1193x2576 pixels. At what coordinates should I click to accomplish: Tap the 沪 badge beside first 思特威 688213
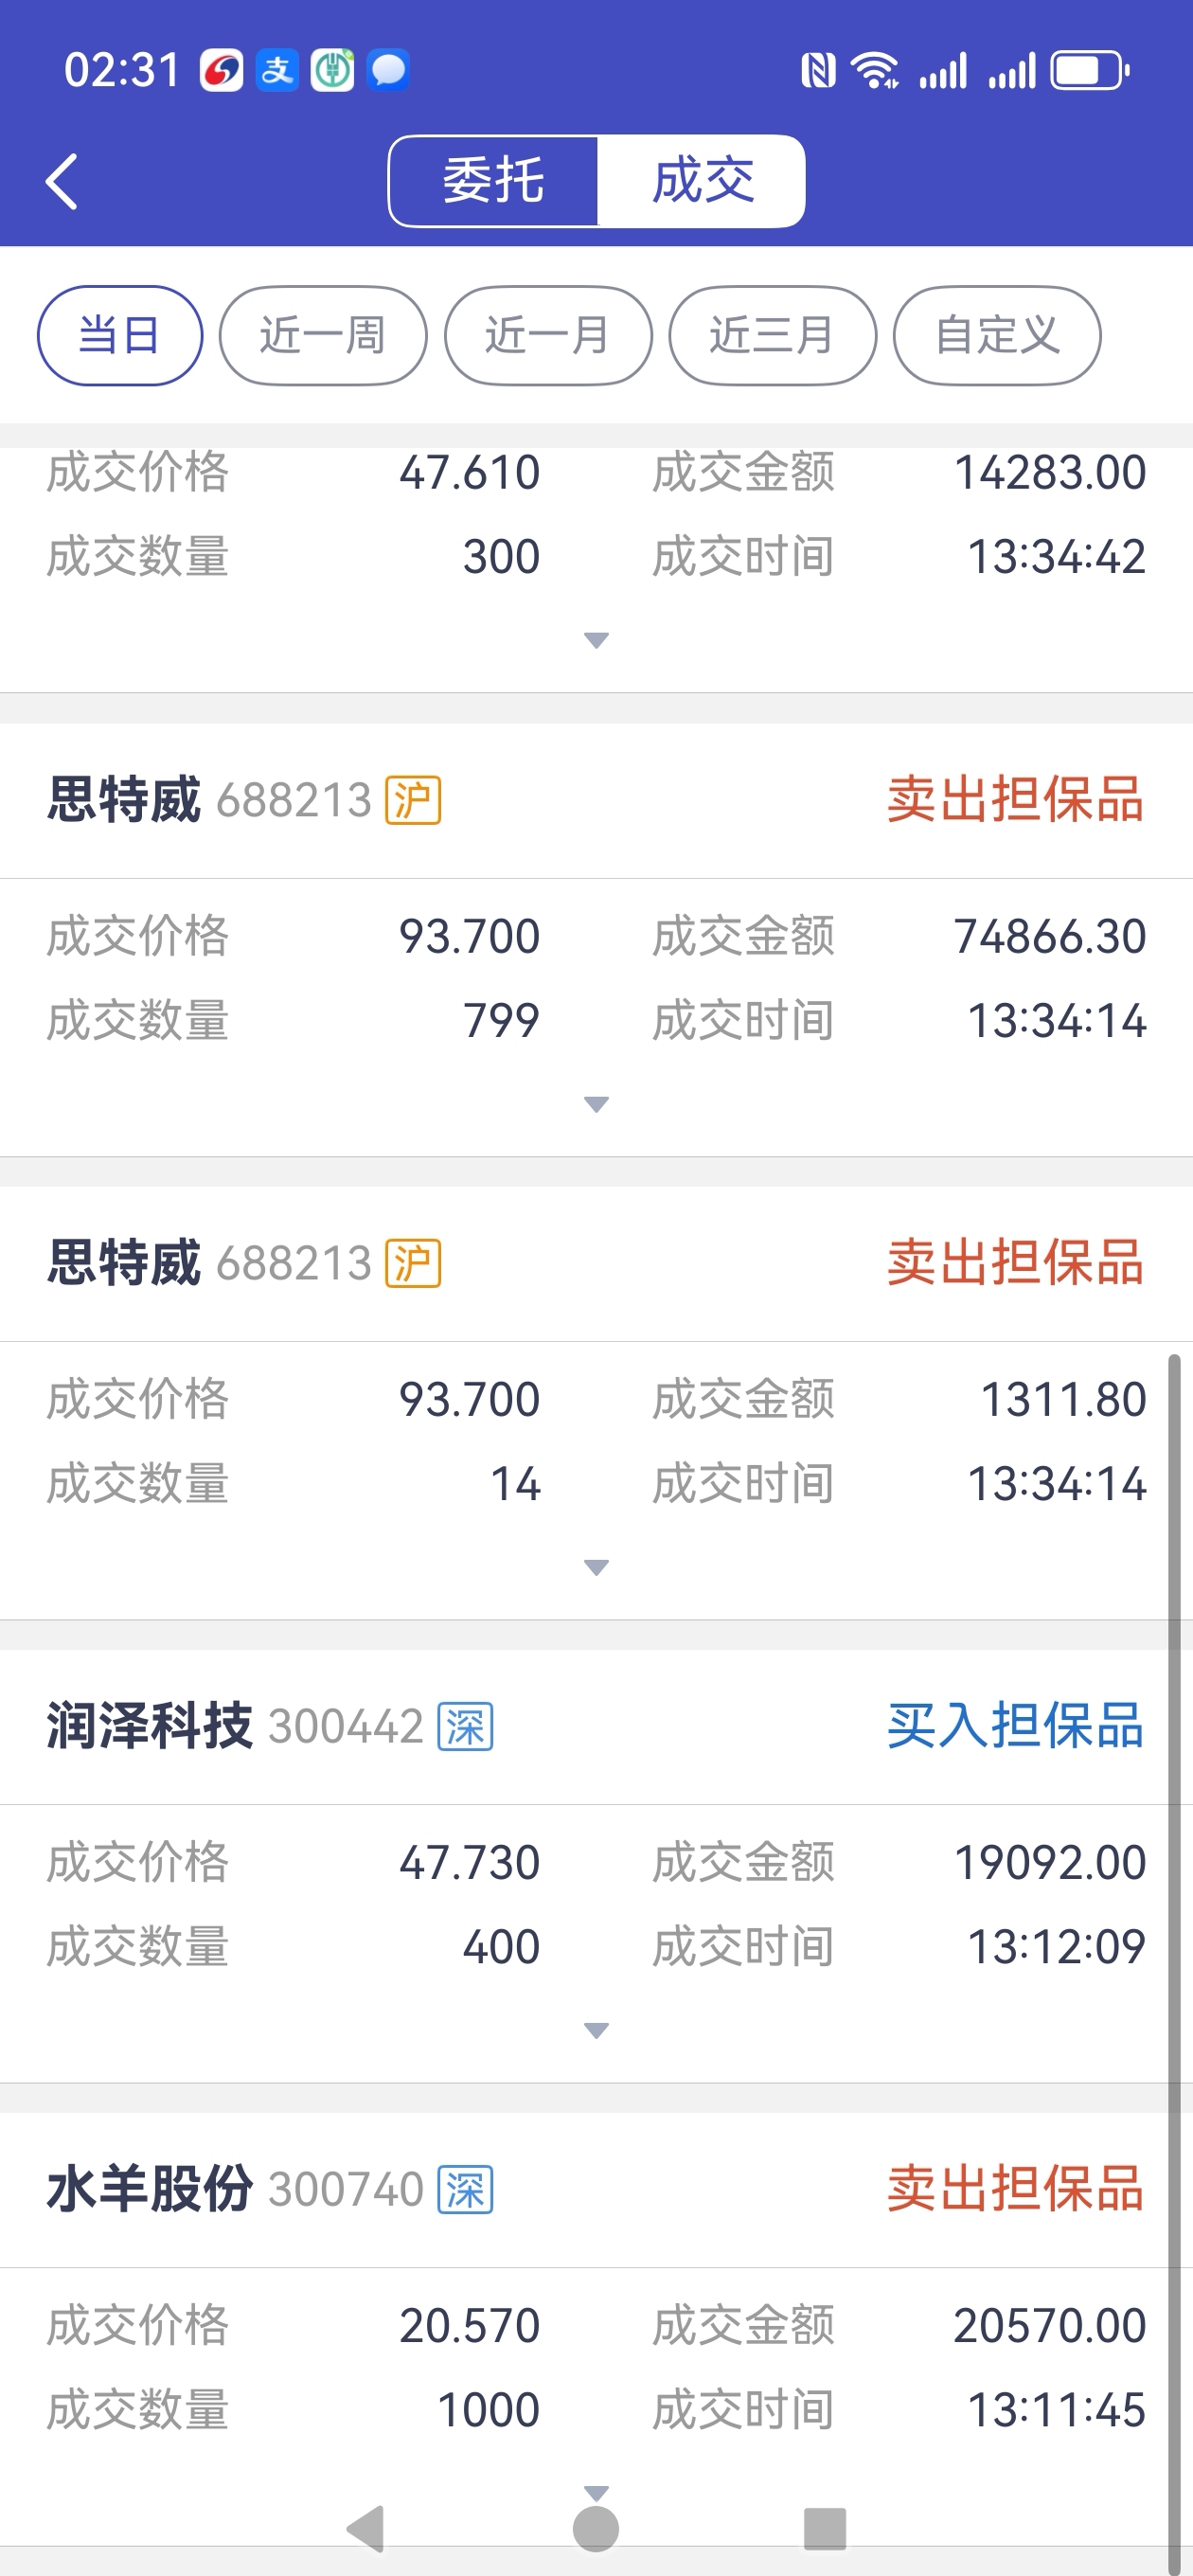click(x=413, y=800)
